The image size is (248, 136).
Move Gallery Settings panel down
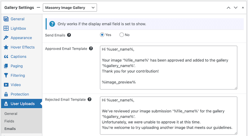click(x=236, y=8)
